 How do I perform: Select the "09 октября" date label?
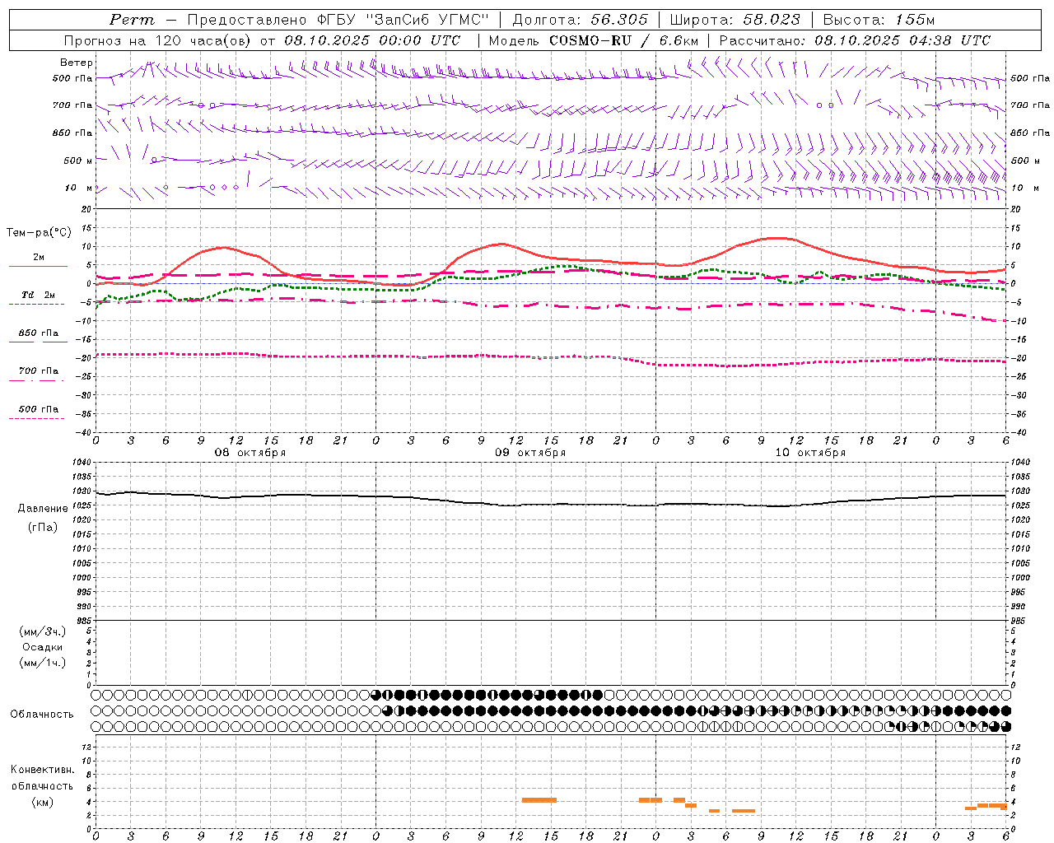(x=530, y=453)
